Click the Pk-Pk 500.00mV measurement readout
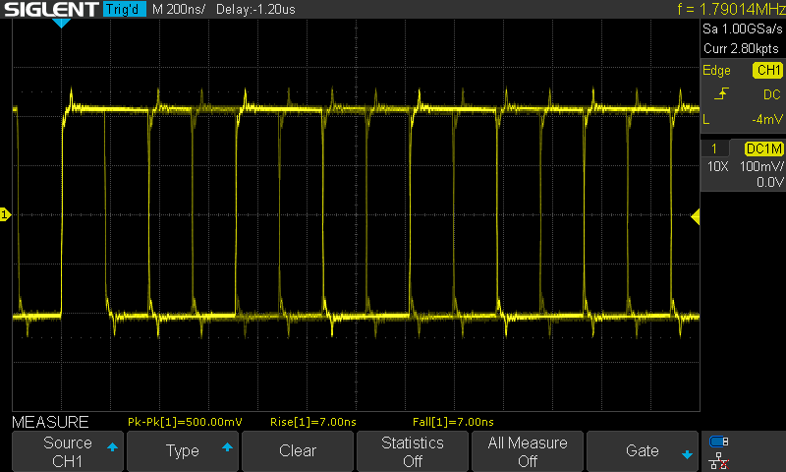Screen dimensions: 786x472 185,422
